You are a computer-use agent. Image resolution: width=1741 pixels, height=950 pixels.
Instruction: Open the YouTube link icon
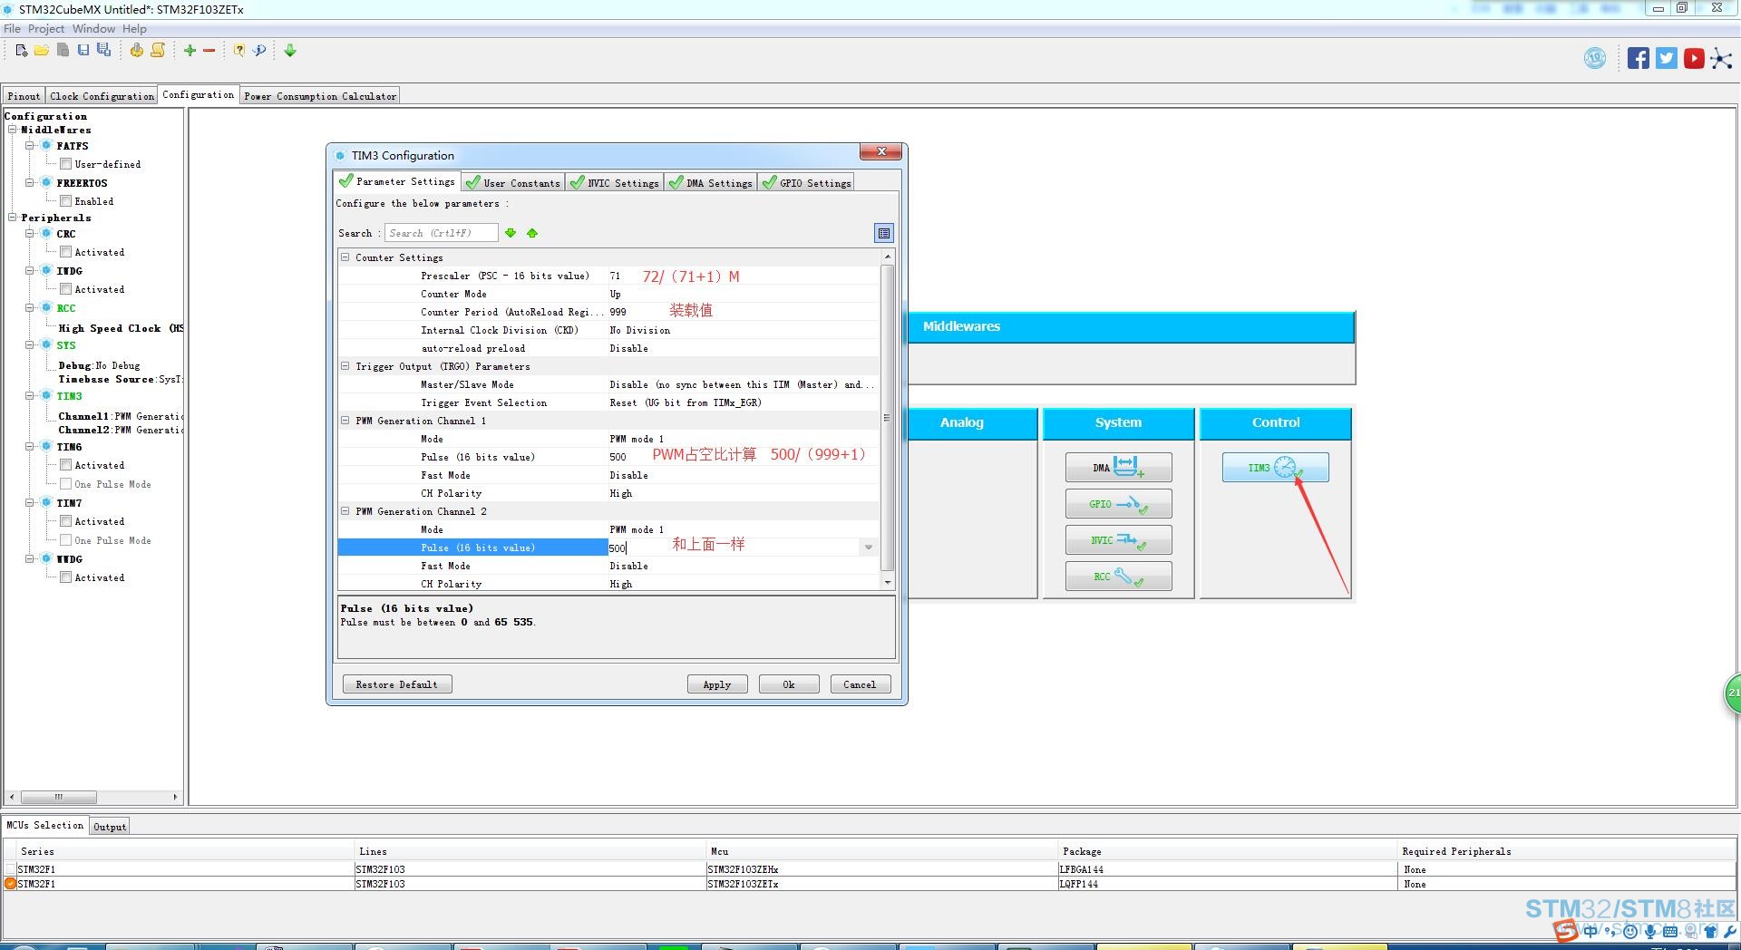click(1694, 59)
